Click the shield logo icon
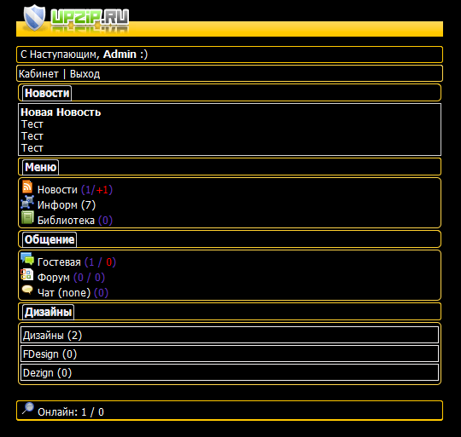 [35, 17]
